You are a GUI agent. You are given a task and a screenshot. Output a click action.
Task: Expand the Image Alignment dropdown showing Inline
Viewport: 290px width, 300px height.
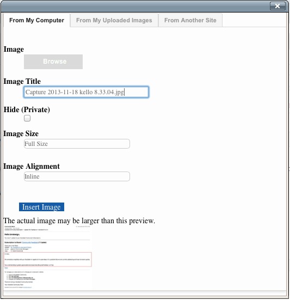pos(77,176)
